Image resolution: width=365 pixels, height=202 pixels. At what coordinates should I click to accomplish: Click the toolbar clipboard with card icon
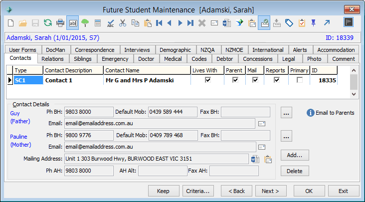(252, 23)
